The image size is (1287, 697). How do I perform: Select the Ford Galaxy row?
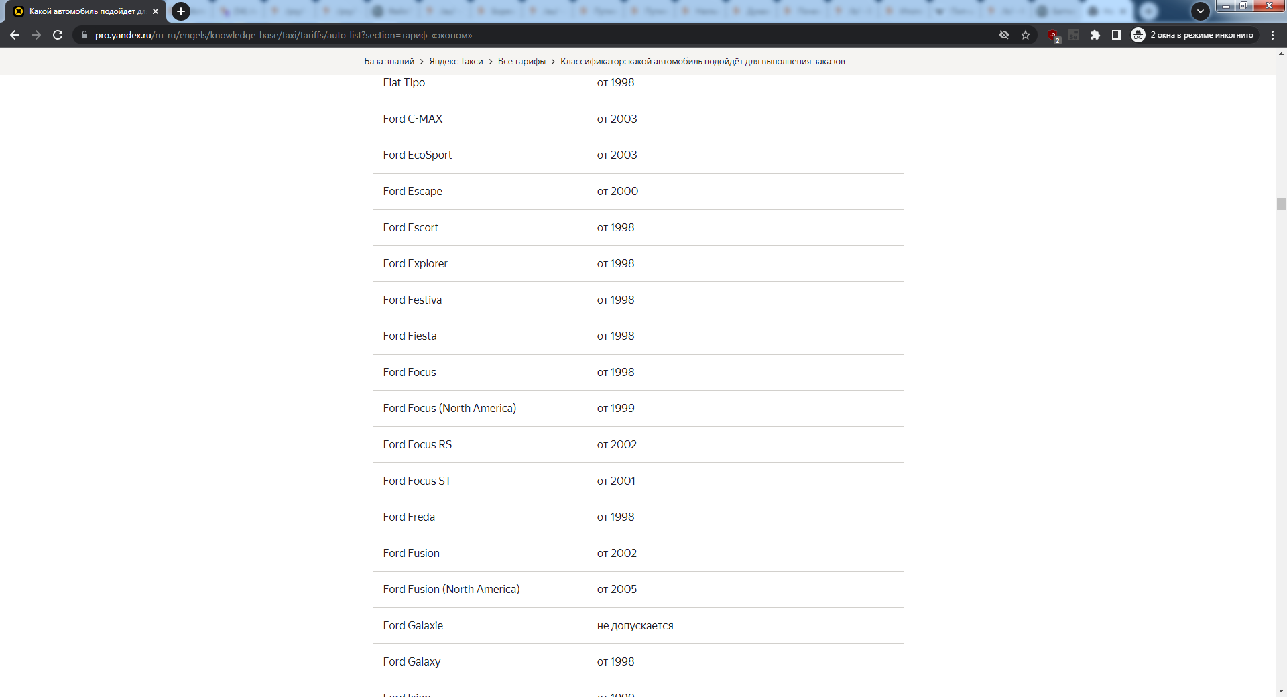pyautogui.click(x=638, y=662)
